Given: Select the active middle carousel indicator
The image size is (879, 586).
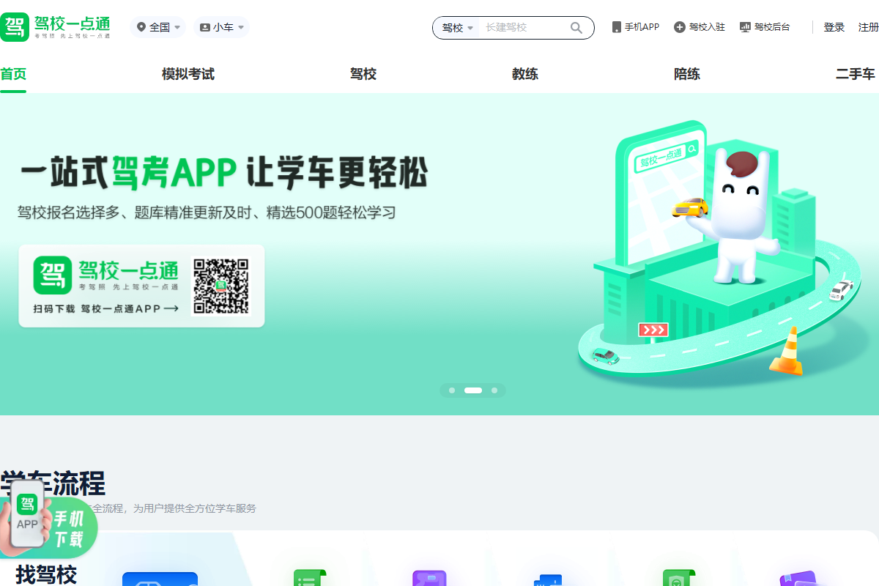Looking at the screenshot, I should 473,390.
